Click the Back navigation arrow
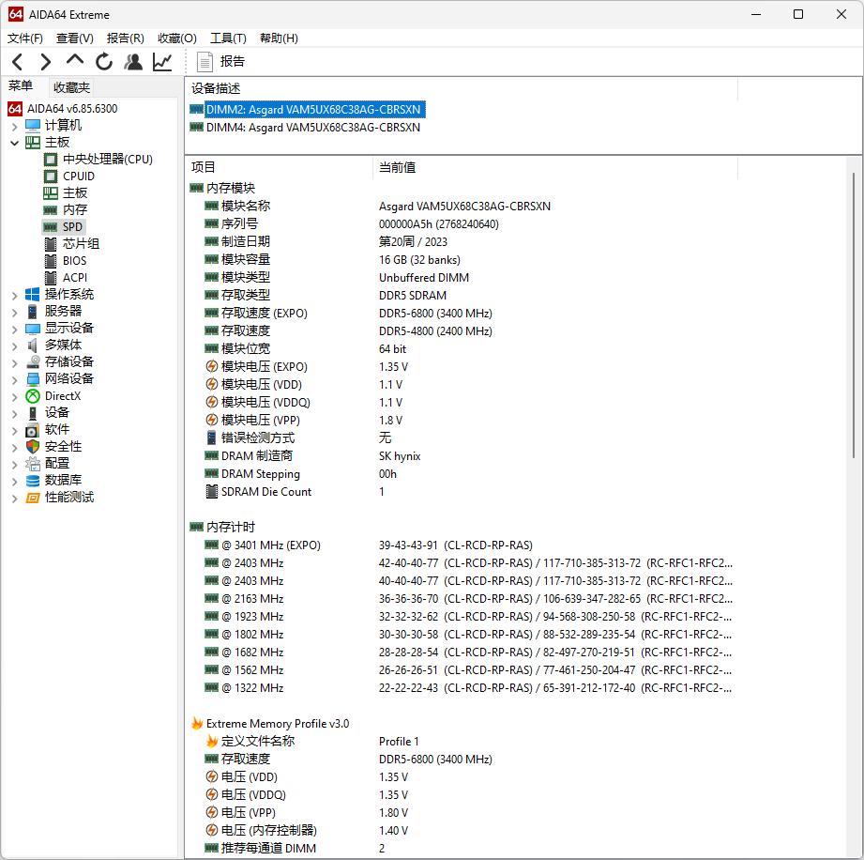 pos(18,62)
